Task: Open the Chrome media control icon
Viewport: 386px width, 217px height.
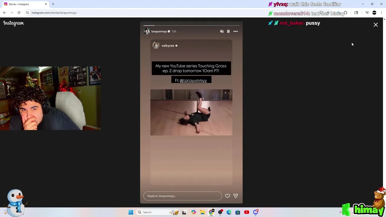Action: pyautogui.click(x=367, y=13)
